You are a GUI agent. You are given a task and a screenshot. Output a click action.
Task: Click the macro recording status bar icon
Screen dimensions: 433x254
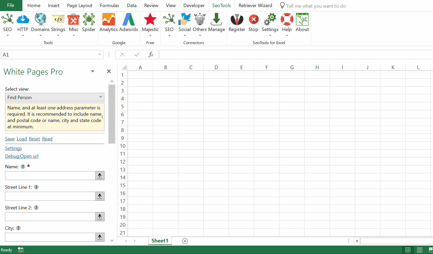point(21,250)
